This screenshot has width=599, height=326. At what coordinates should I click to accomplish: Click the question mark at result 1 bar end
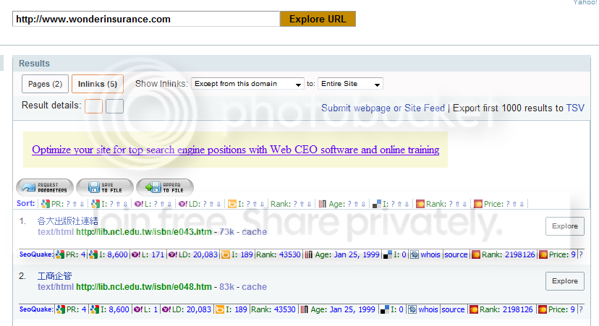point(581,254)
